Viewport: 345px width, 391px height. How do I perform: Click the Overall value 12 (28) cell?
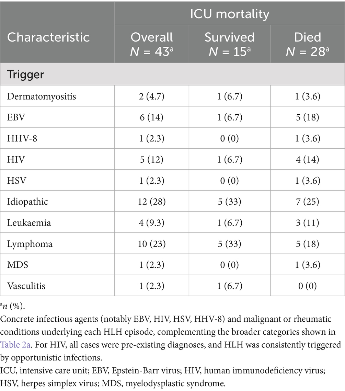pos(152,202)
